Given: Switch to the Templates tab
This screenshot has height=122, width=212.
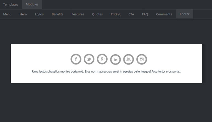Looking at the screenshot, I should [11, 4].
